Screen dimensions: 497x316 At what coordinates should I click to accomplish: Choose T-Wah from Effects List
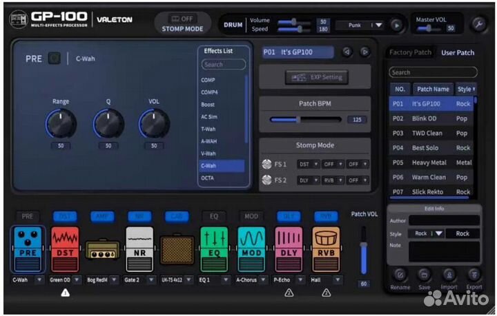point(208,129)
